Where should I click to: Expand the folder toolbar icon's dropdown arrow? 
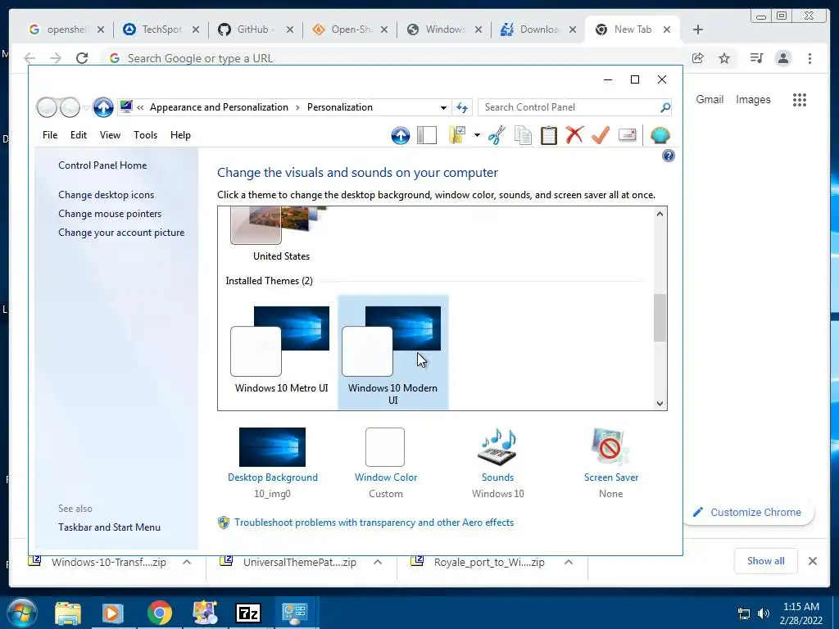click(x=477, y=135)
